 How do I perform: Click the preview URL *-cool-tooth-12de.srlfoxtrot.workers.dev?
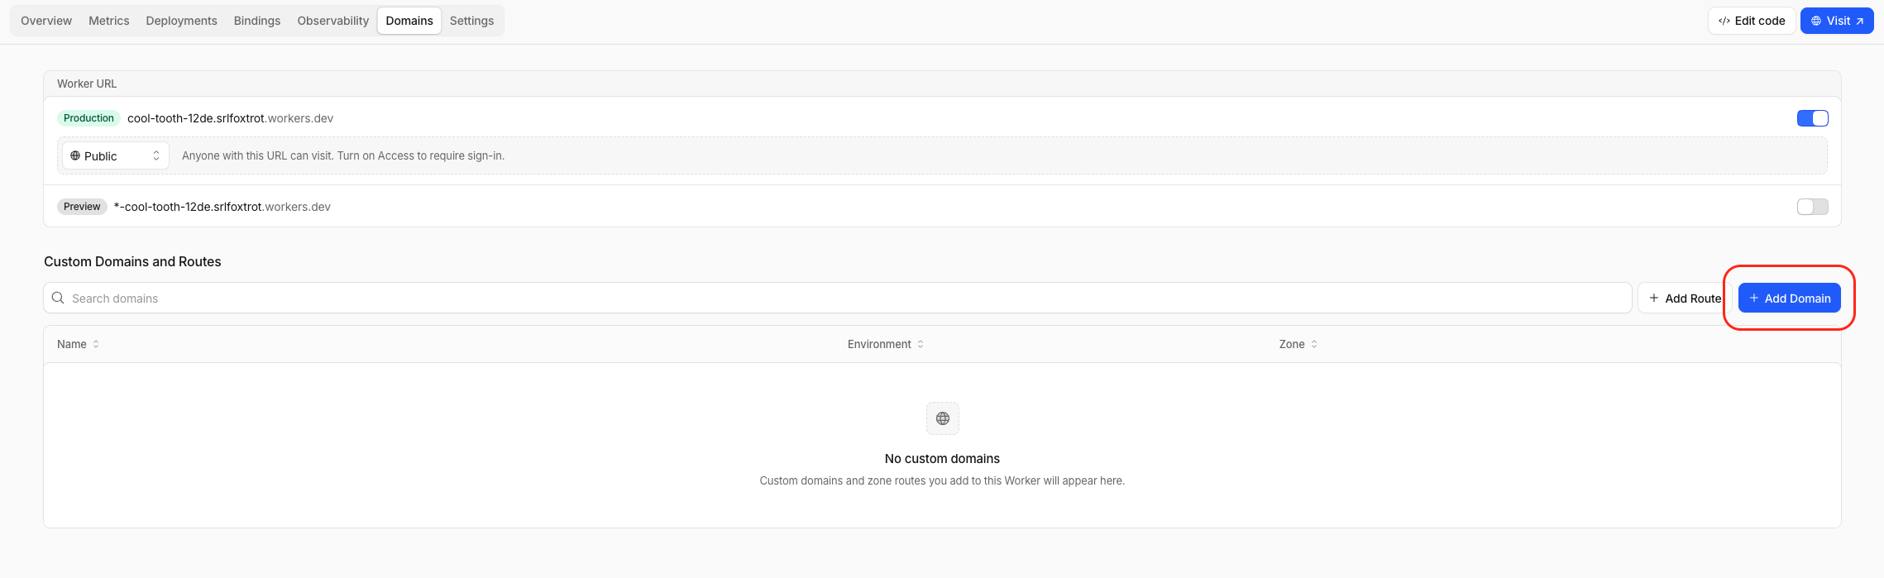tap(222, 207)
